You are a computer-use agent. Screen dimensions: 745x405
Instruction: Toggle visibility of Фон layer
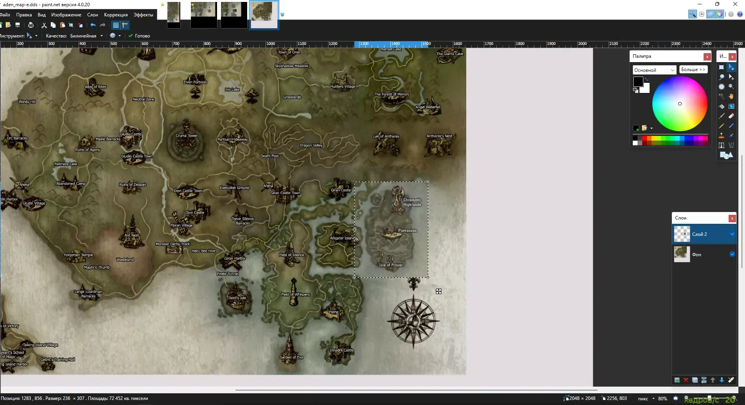pyautogui.click(x=732, y=254)
